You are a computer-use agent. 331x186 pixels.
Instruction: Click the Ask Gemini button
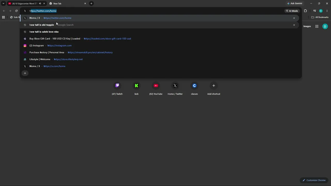click(x=295, y=3)
